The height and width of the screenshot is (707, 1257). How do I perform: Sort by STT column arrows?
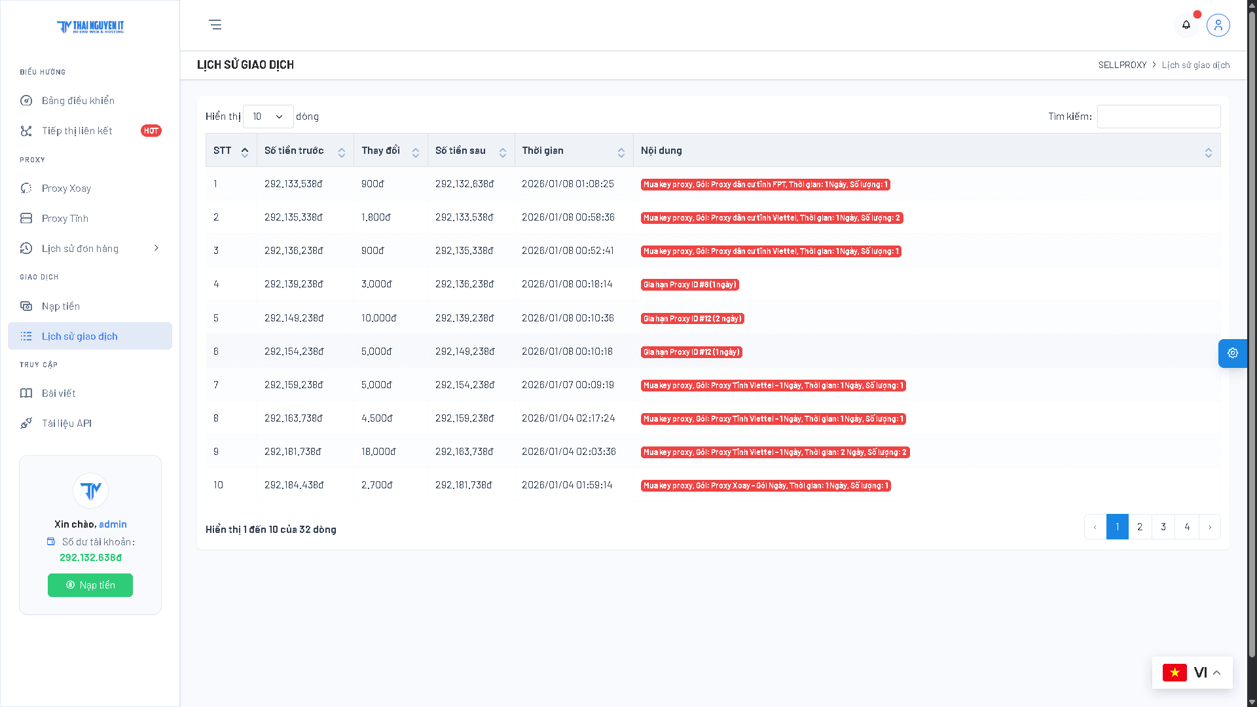245,152
